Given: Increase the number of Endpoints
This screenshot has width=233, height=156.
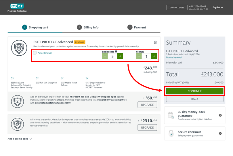Looking at the screenshot, I should click(x=120, y=56).
